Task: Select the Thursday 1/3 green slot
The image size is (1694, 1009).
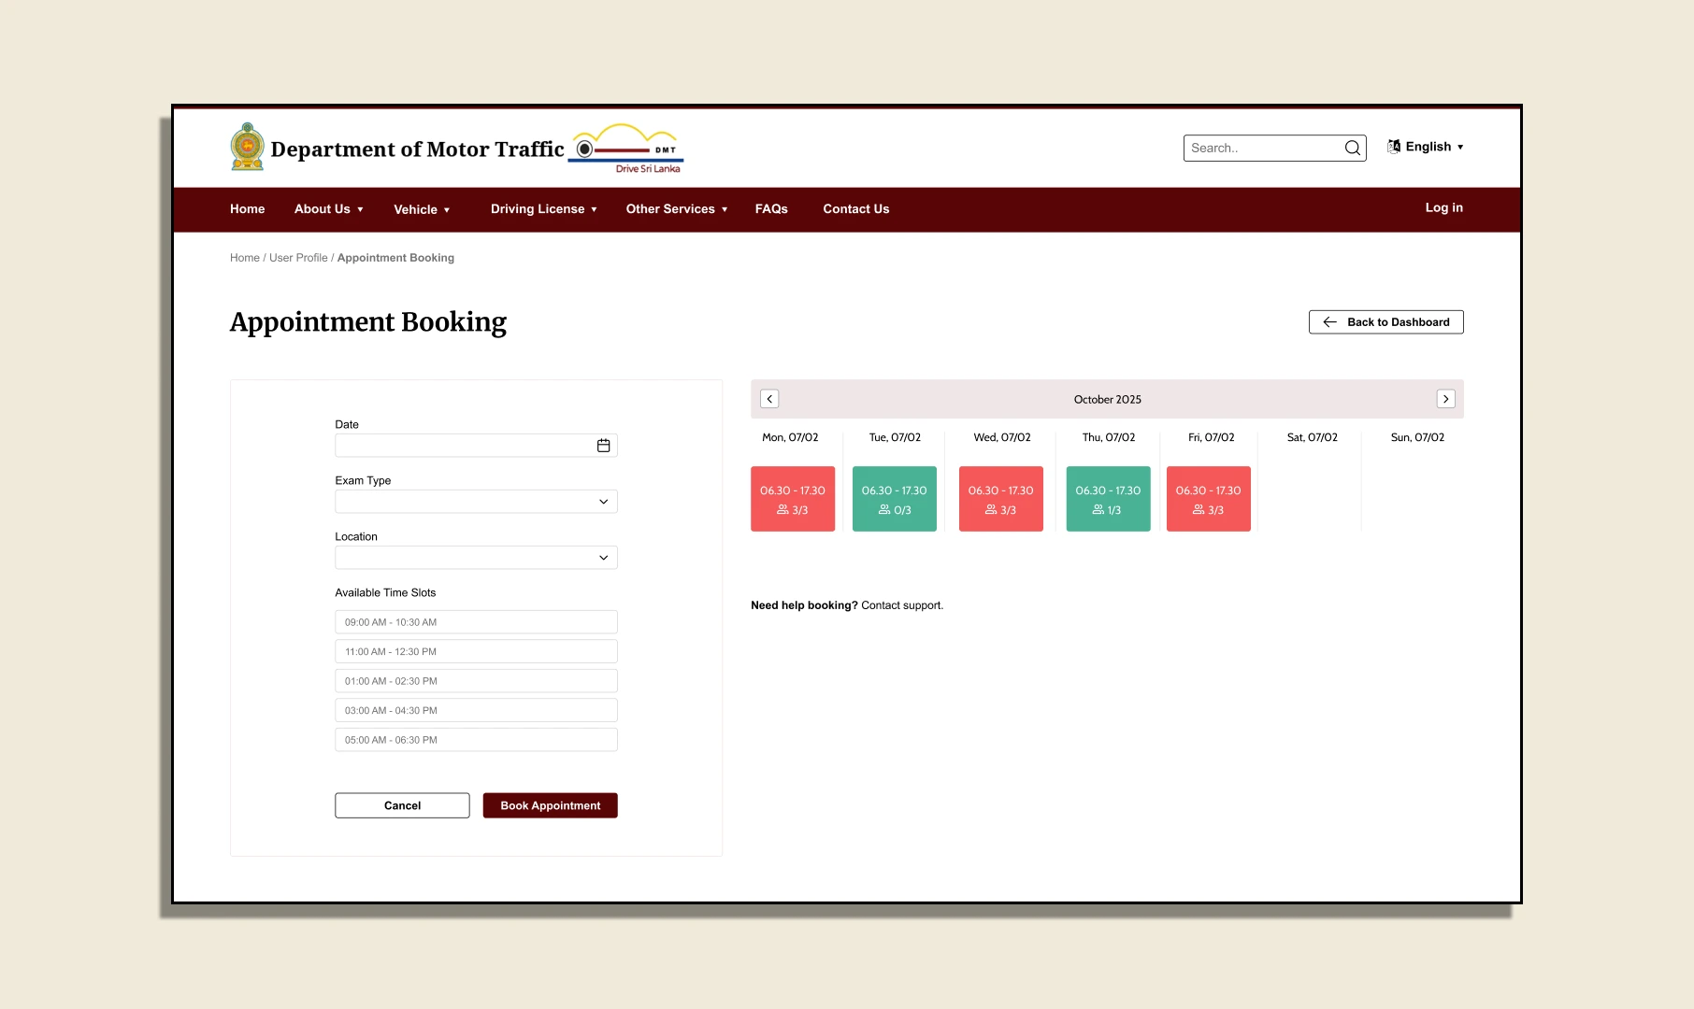Action: click(x=1108, y=499)
